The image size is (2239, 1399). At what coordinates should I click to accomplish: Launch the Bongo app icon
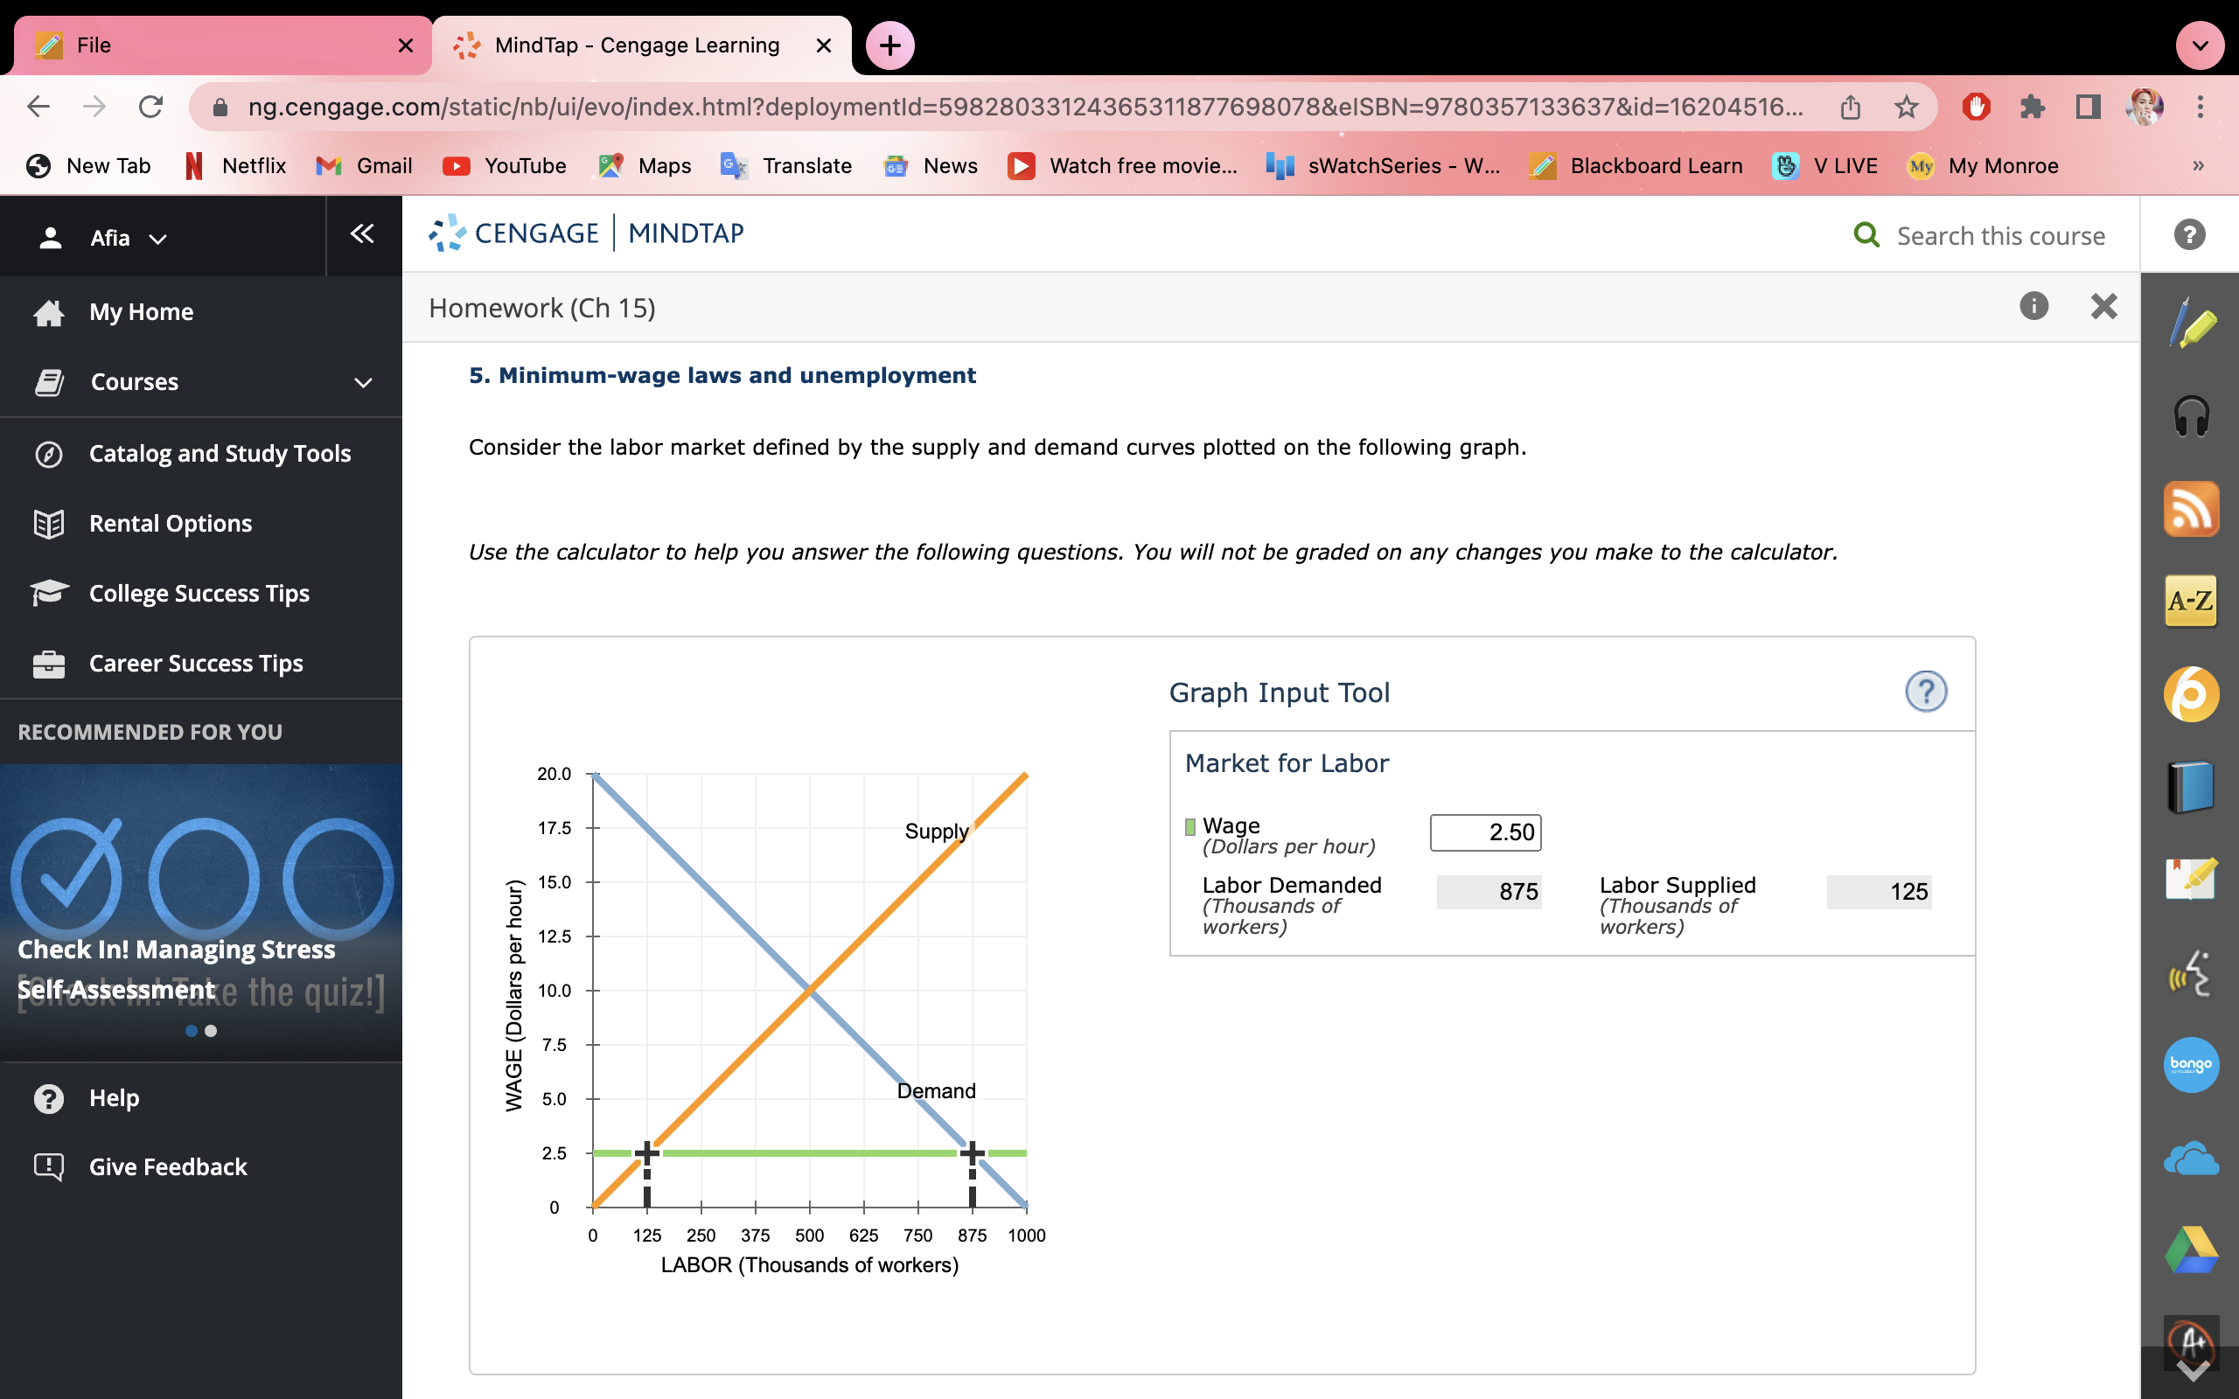pos(2190,1064)
